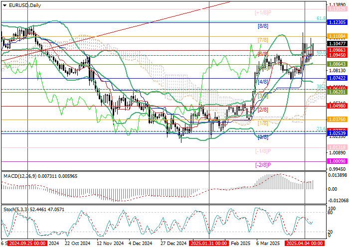The width and height of the screenshot is (349, 249).
Task: Click the [0/8] Murrey level label
Action: coord(263,136)
